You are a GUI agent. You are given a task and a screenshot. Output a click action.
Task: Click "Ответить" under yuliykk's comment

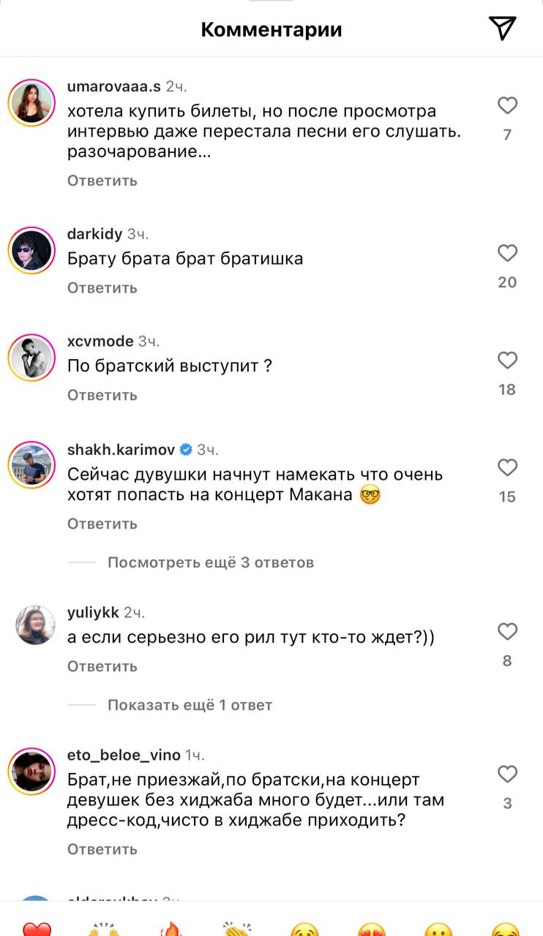pyautogui.click(x=102, y=666)
